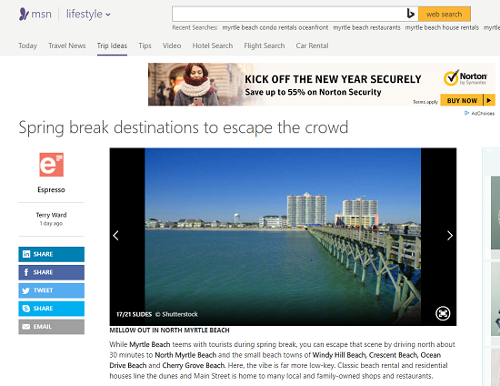Open recent search myrtle beach restaurants

coord(366,28)
